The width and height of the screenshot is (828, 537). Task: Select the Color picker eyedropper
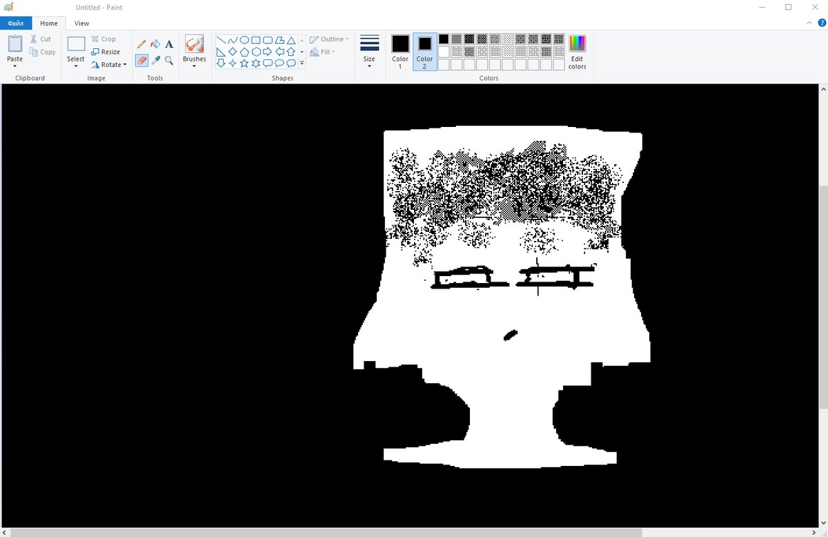155,61
